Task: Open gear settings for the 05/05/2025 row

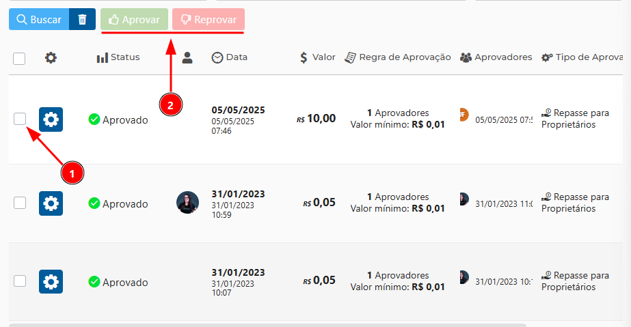Action: click(51, 120)
